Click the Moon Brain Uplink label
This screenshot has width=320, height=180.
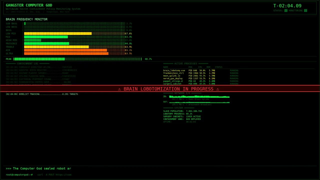pyautogui.click(x=199, y=99)
